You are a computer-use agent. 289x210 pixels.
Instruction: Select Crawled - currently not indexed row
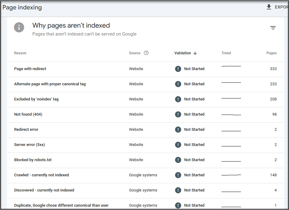point(42,175)
